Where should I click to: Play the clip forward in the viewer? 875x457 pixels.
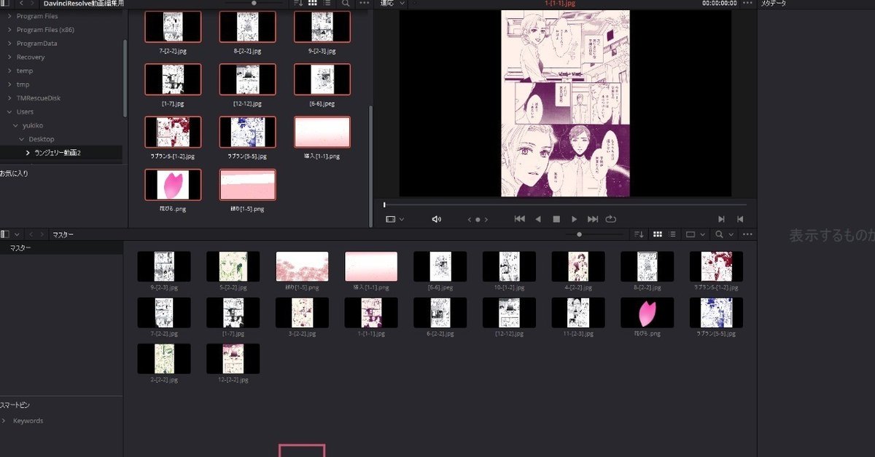click(x=575, y=219)
